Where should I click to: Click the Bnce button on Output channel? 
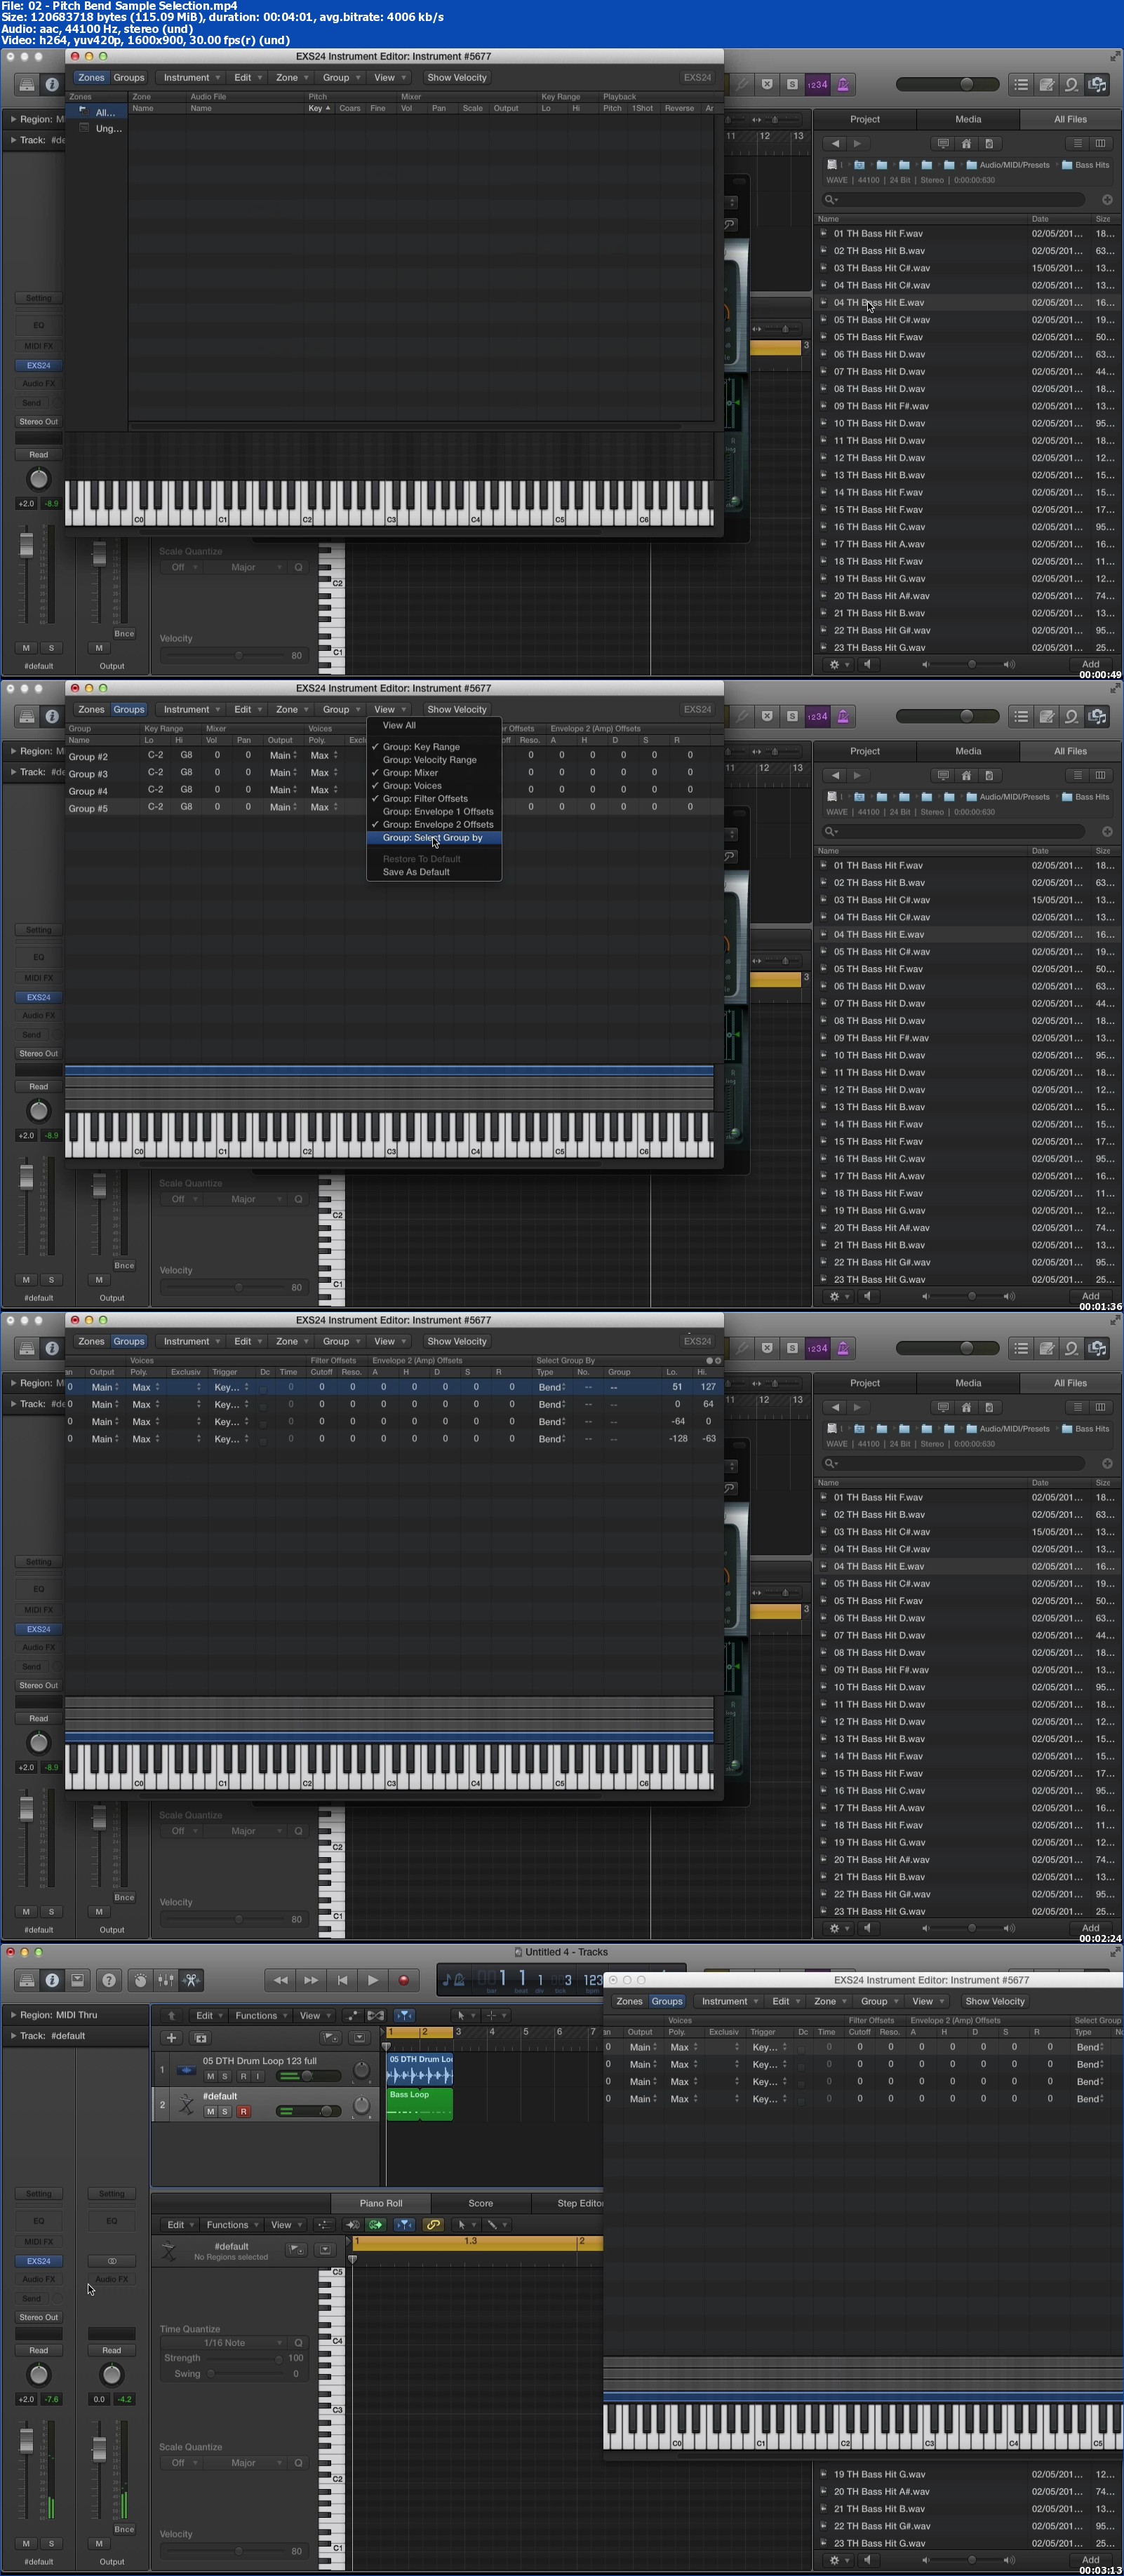pyautogui.click(x=124, y=2529)
